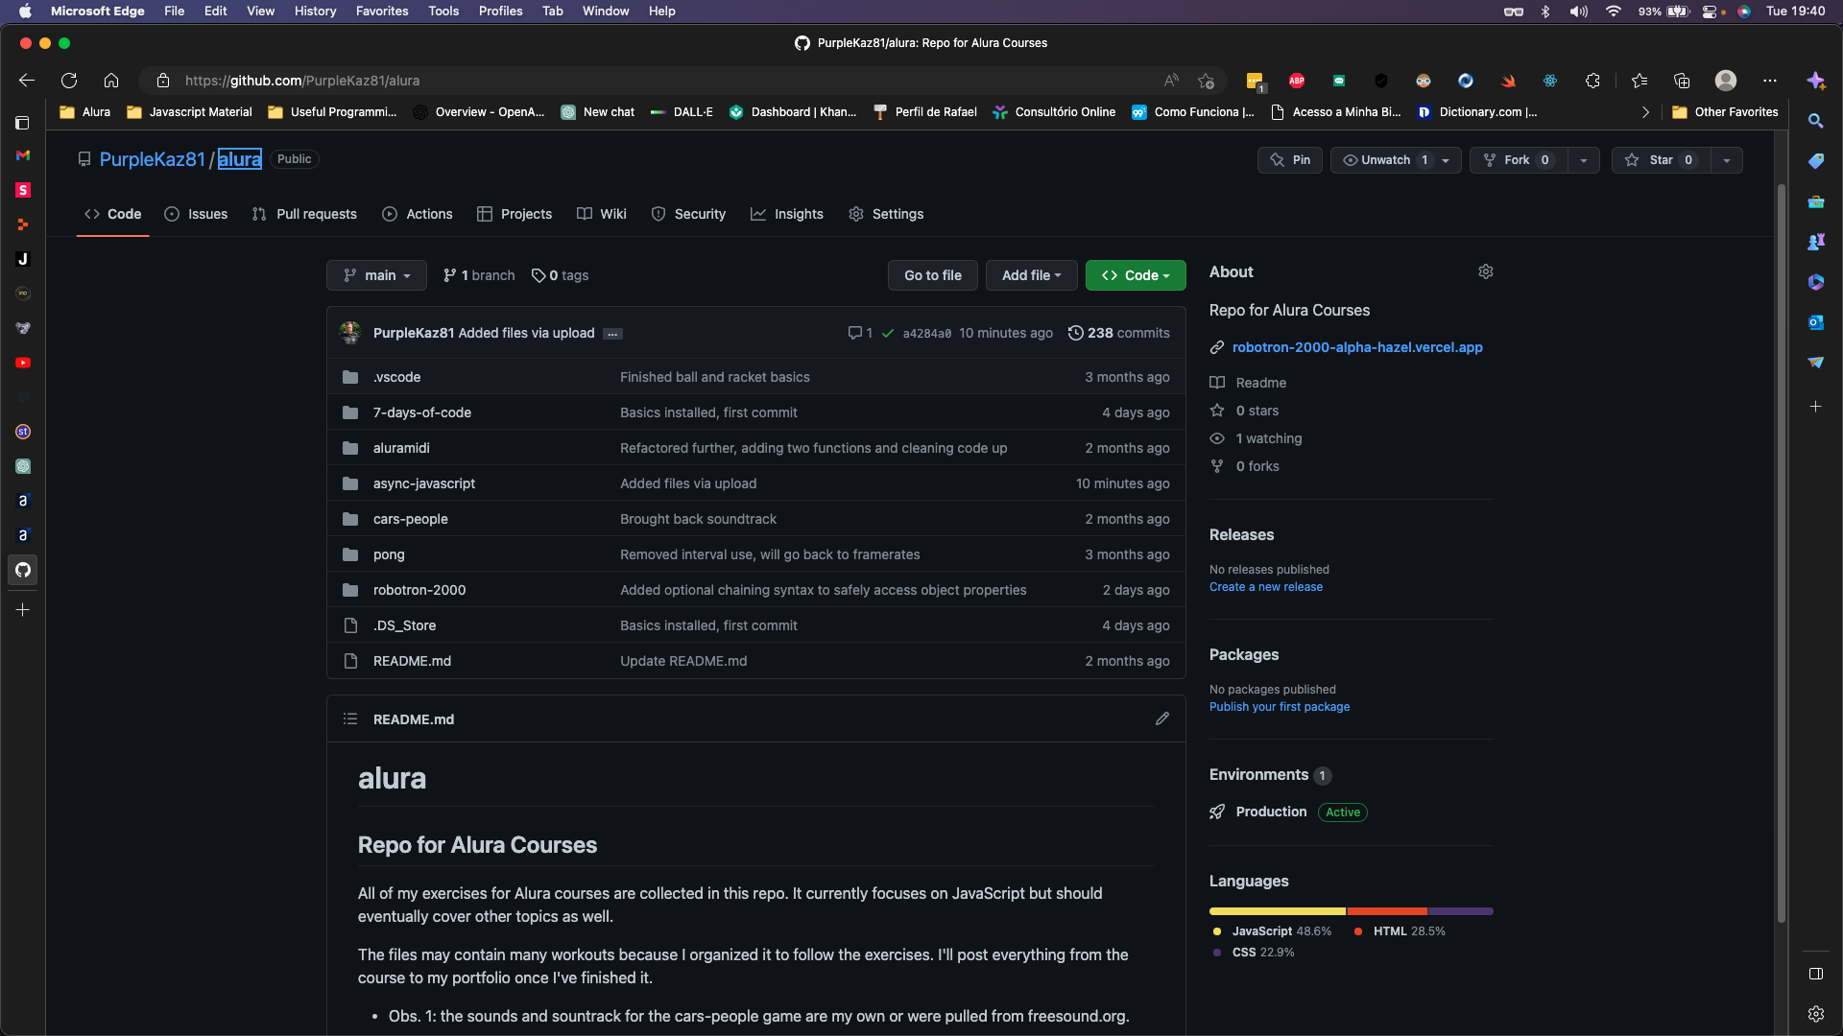Open GitHub icon in Edge vertical tabs
Screen dimensions: 1843x1036
[x=23, y=570]
